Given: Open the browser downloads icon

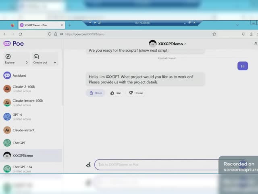Looking at the screenshot, I should point(251,34).
